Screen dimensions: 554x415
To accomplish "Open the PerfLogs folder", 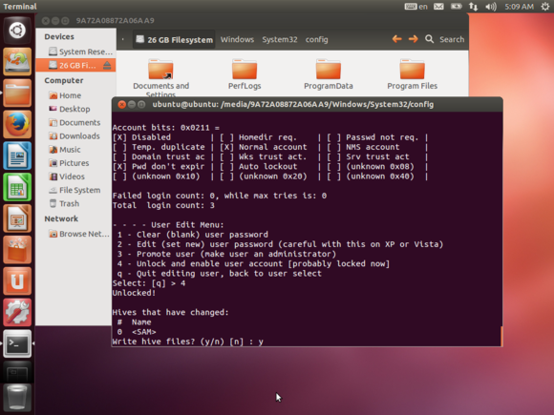I will coord(245,74).
